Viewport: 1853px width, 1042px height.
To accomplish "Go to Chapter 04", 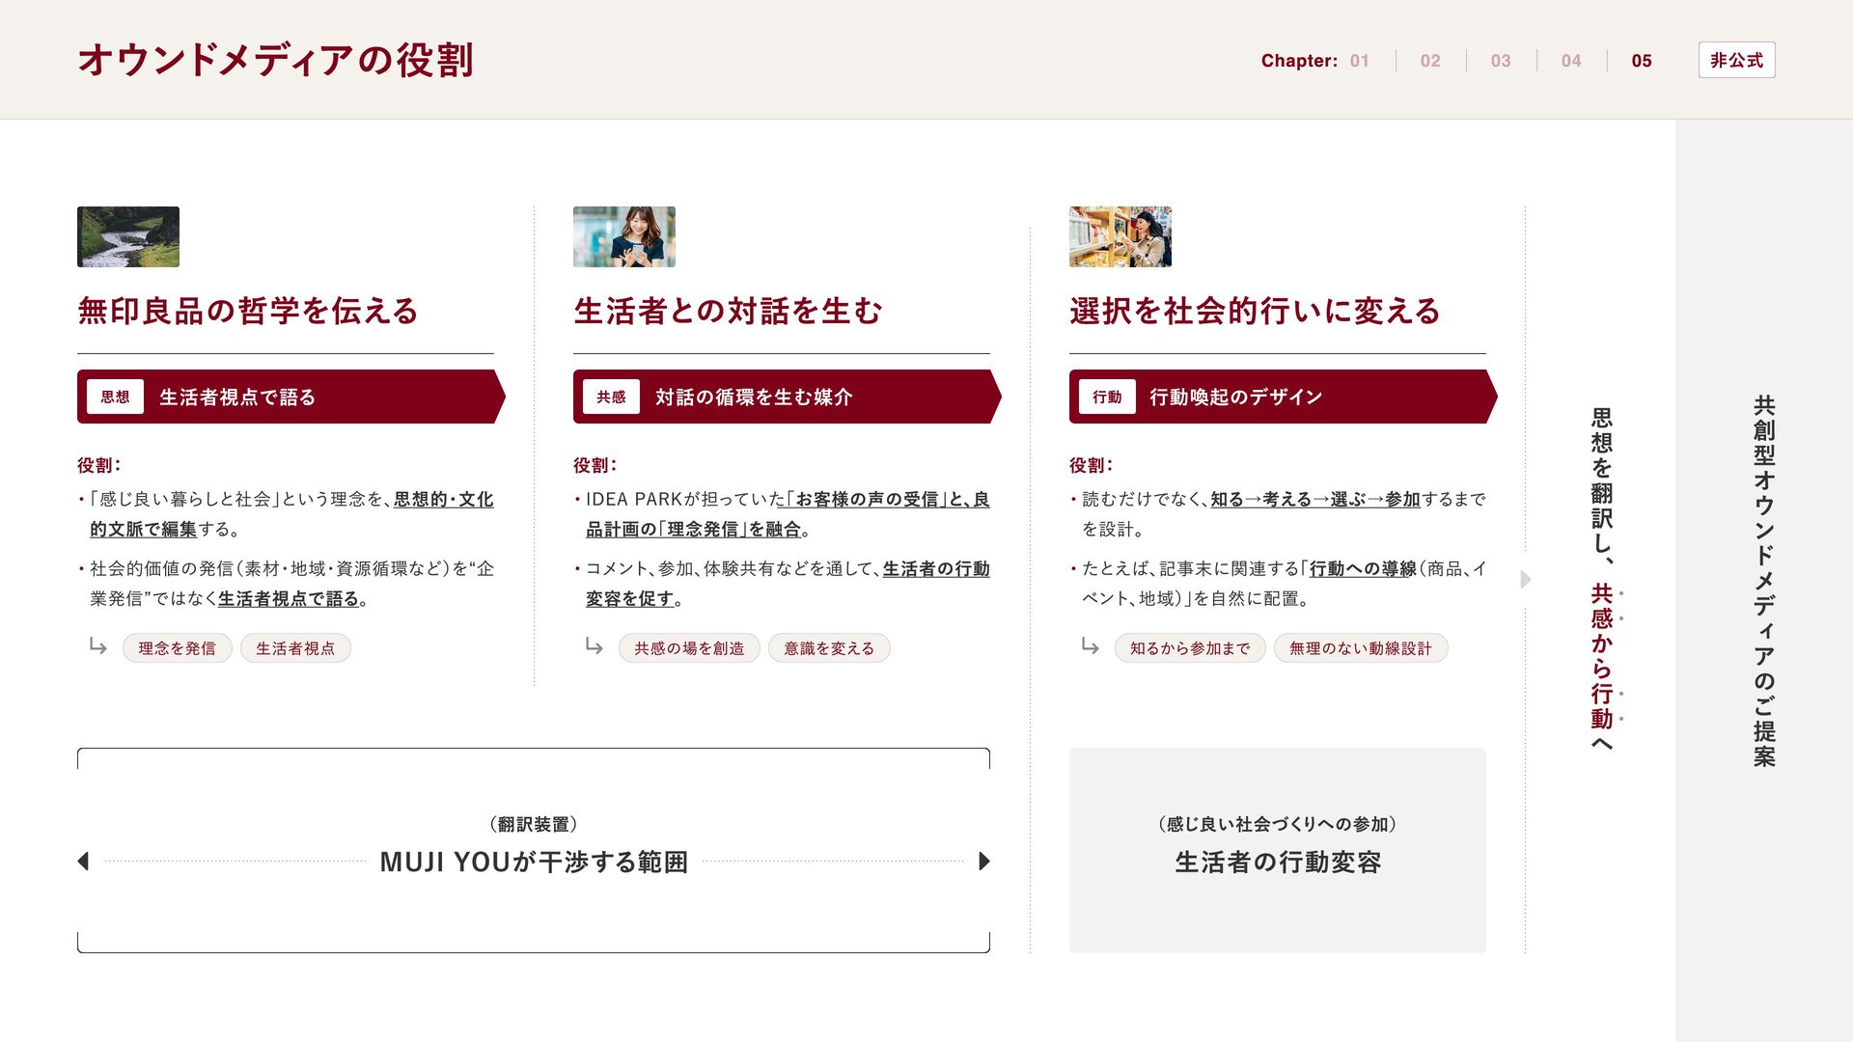I will pyautogui.click(x=1571, y=61).
